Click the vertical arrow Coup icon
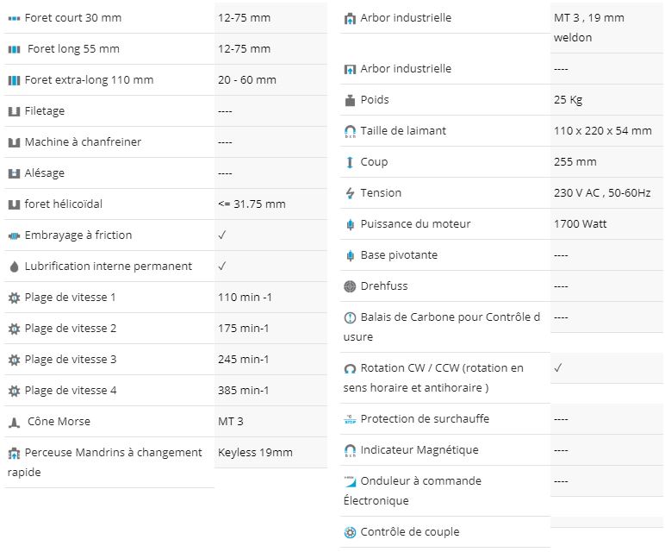The height and width of the screenshot is (552, 665). [350, 162]
